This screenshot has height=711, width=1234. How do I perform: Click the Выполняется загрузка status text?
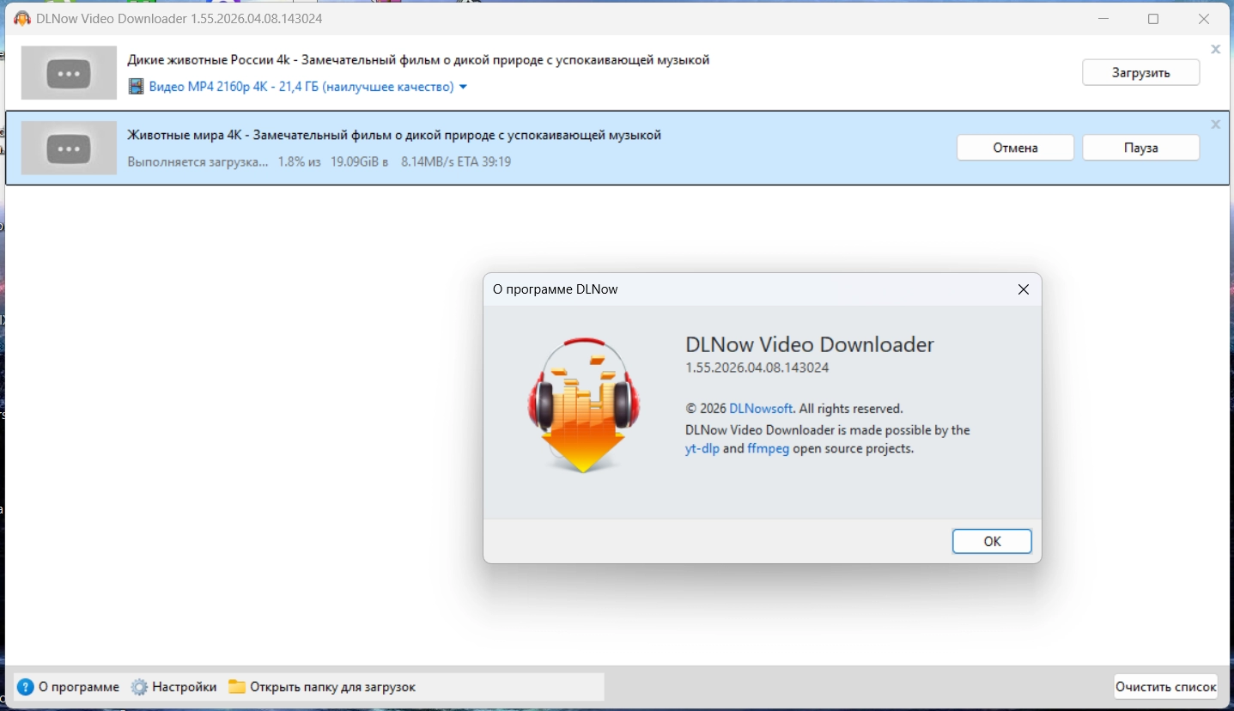coord(198,161)
